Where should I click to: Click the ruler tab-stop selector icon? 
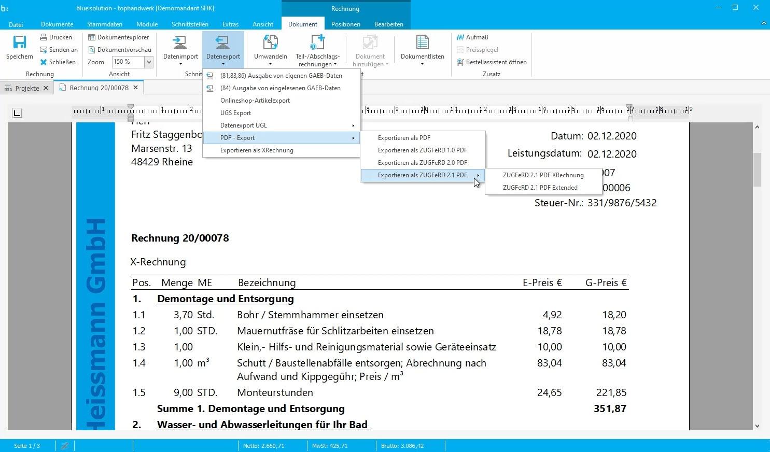point(17,113)
